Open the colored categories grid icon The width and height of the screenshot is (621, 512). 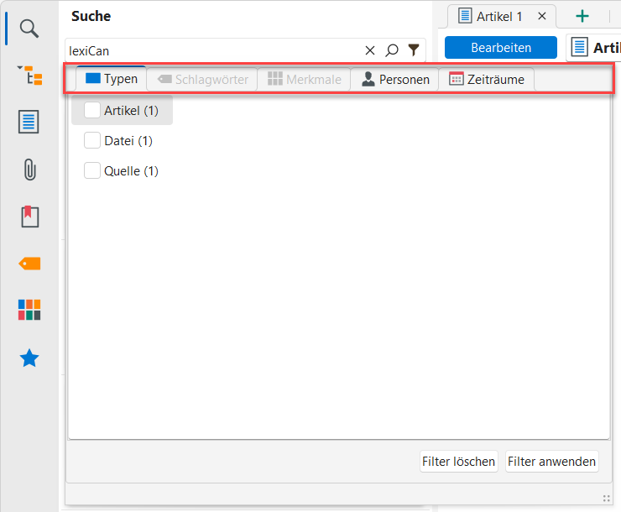(29, 311)
